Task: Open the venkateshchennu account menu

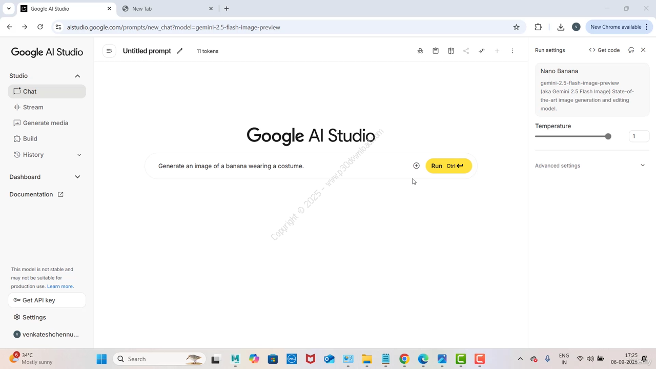Action: pos(46,334)
